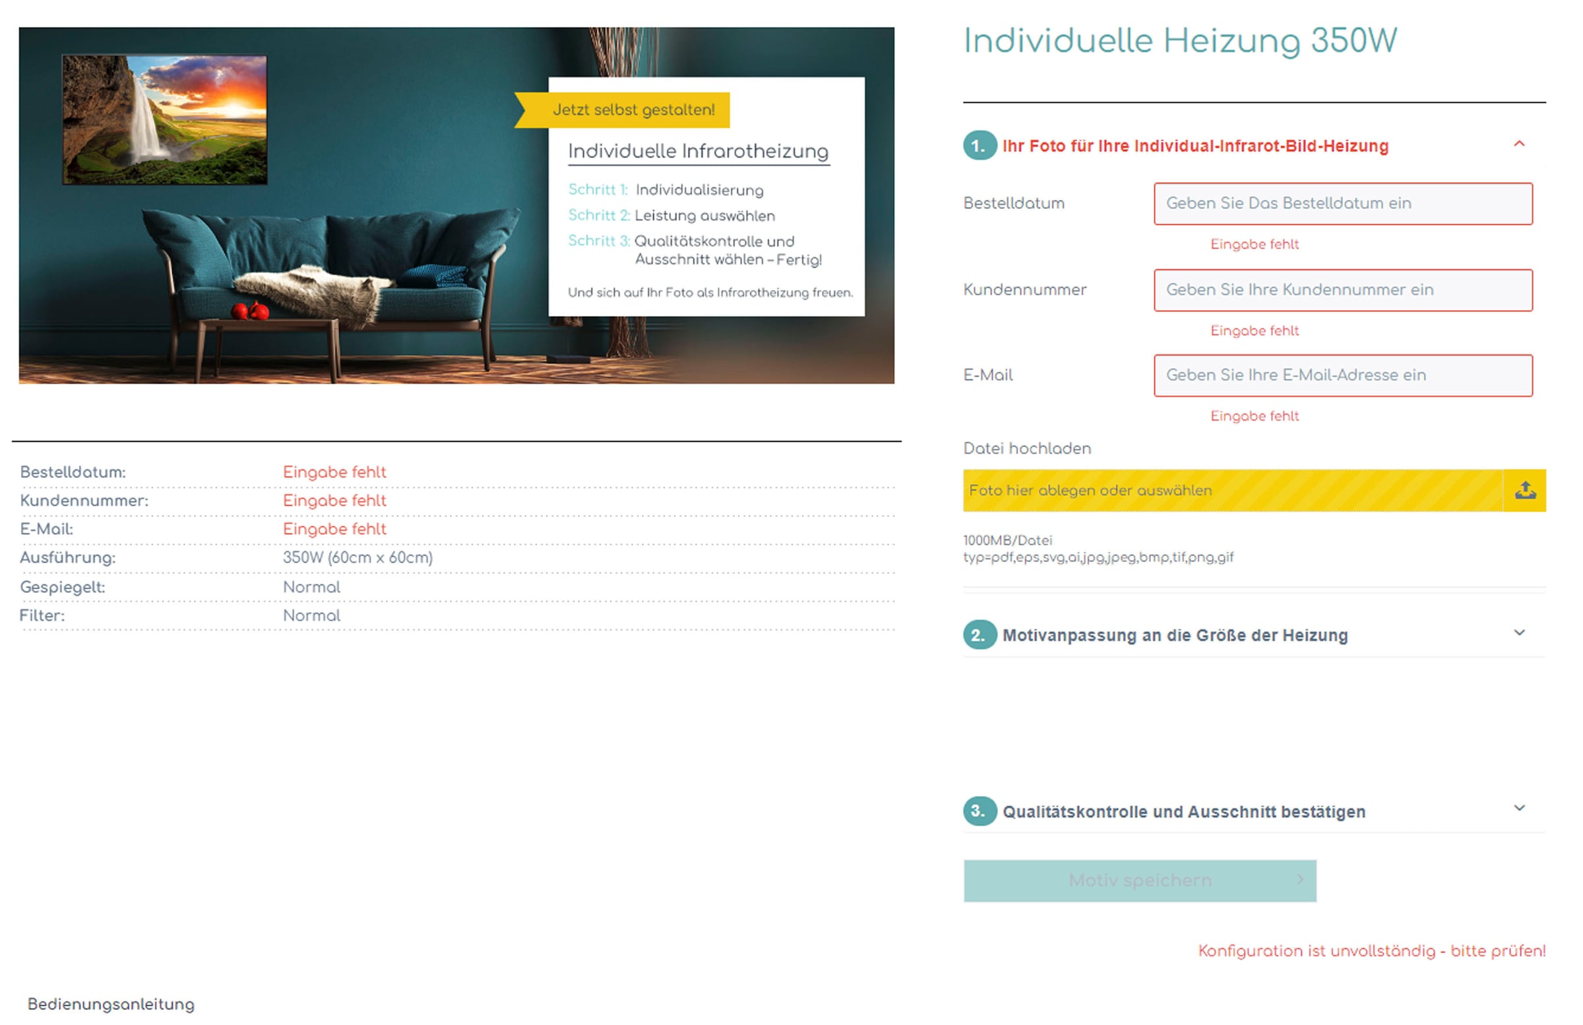Collapse the photo upload section chevron
The height and width of the screenshot is (1025, 1583).
(x=1519, y=144)
